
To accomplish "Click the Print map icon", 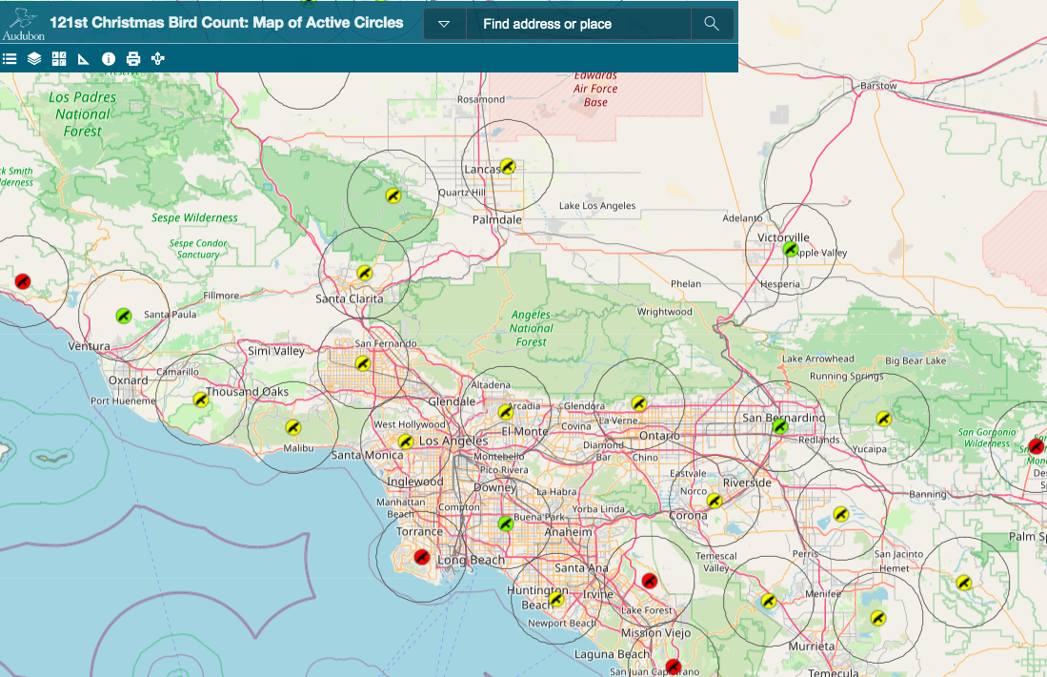I will tap(132, 59).
